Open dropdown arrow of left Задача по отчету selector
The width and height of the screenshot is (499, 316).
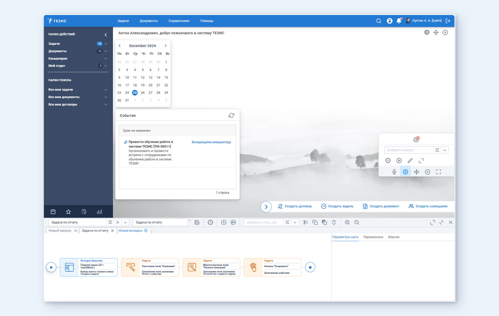125,222
